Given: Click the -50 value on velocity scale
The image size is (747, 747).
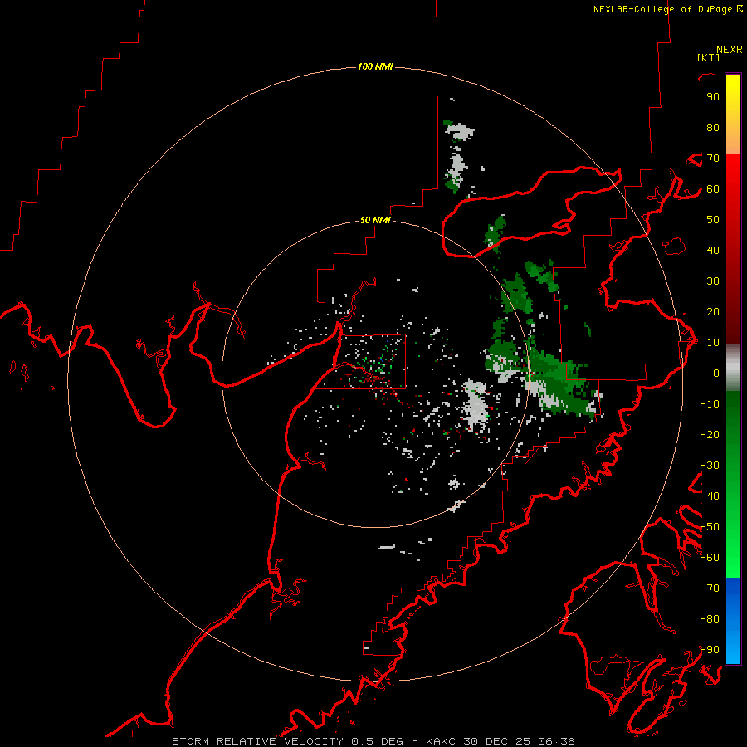Looking at the screenshot, I should 710,527.
